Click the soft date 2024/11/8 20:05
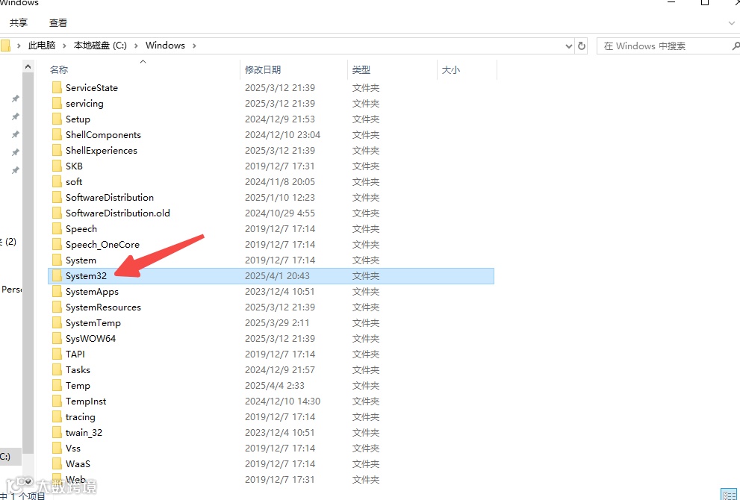The width and height of the screenshot is (740, 500). click(x=280, y=181)
